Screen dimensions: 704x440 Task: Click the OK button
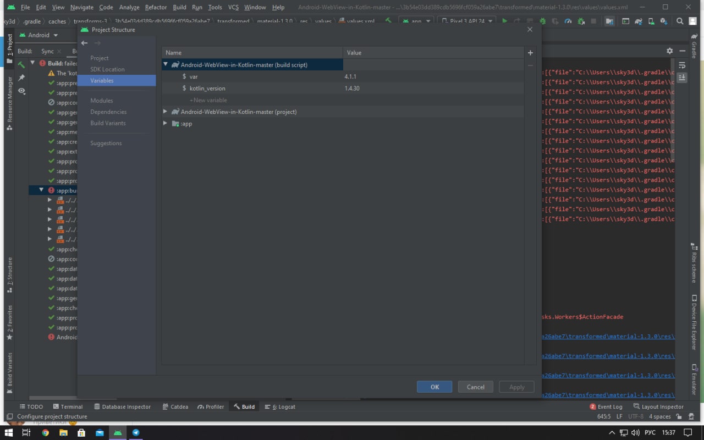click(435, 387)
